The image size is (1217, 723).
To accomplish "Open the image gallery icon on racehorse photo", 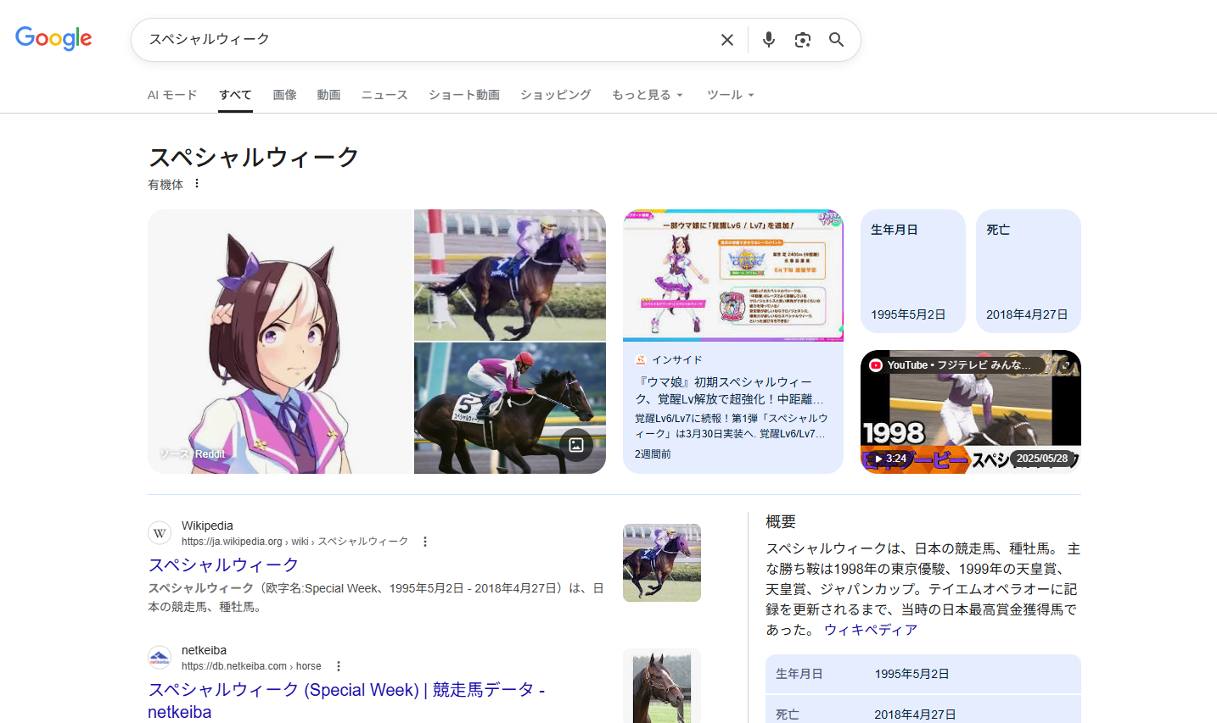I will [x=576, y=445].
